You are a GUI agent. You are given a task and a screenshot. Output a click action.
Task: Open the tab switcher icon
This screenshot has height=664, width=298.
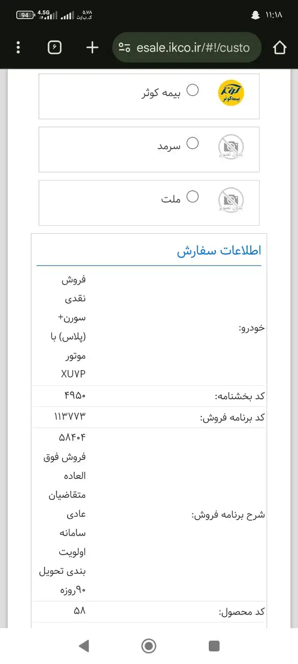54,47
